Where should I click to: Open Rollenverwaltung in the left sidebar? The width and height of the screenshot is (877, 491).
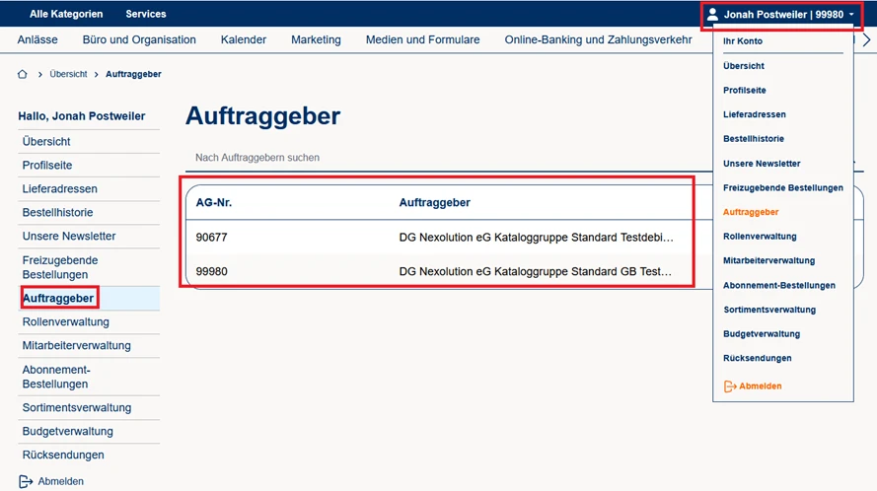pos(66,322)
